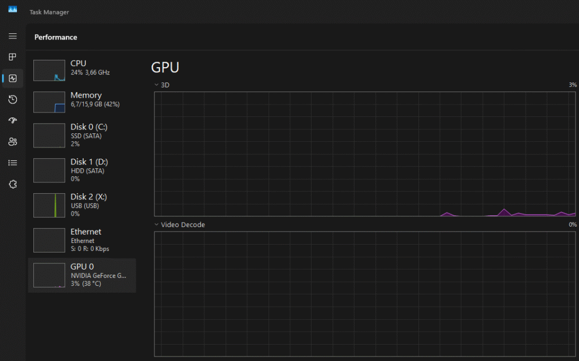579x361 pixels.
Task: Click the 0% label above Video Decode graph
Action: [x=573, y=224]
